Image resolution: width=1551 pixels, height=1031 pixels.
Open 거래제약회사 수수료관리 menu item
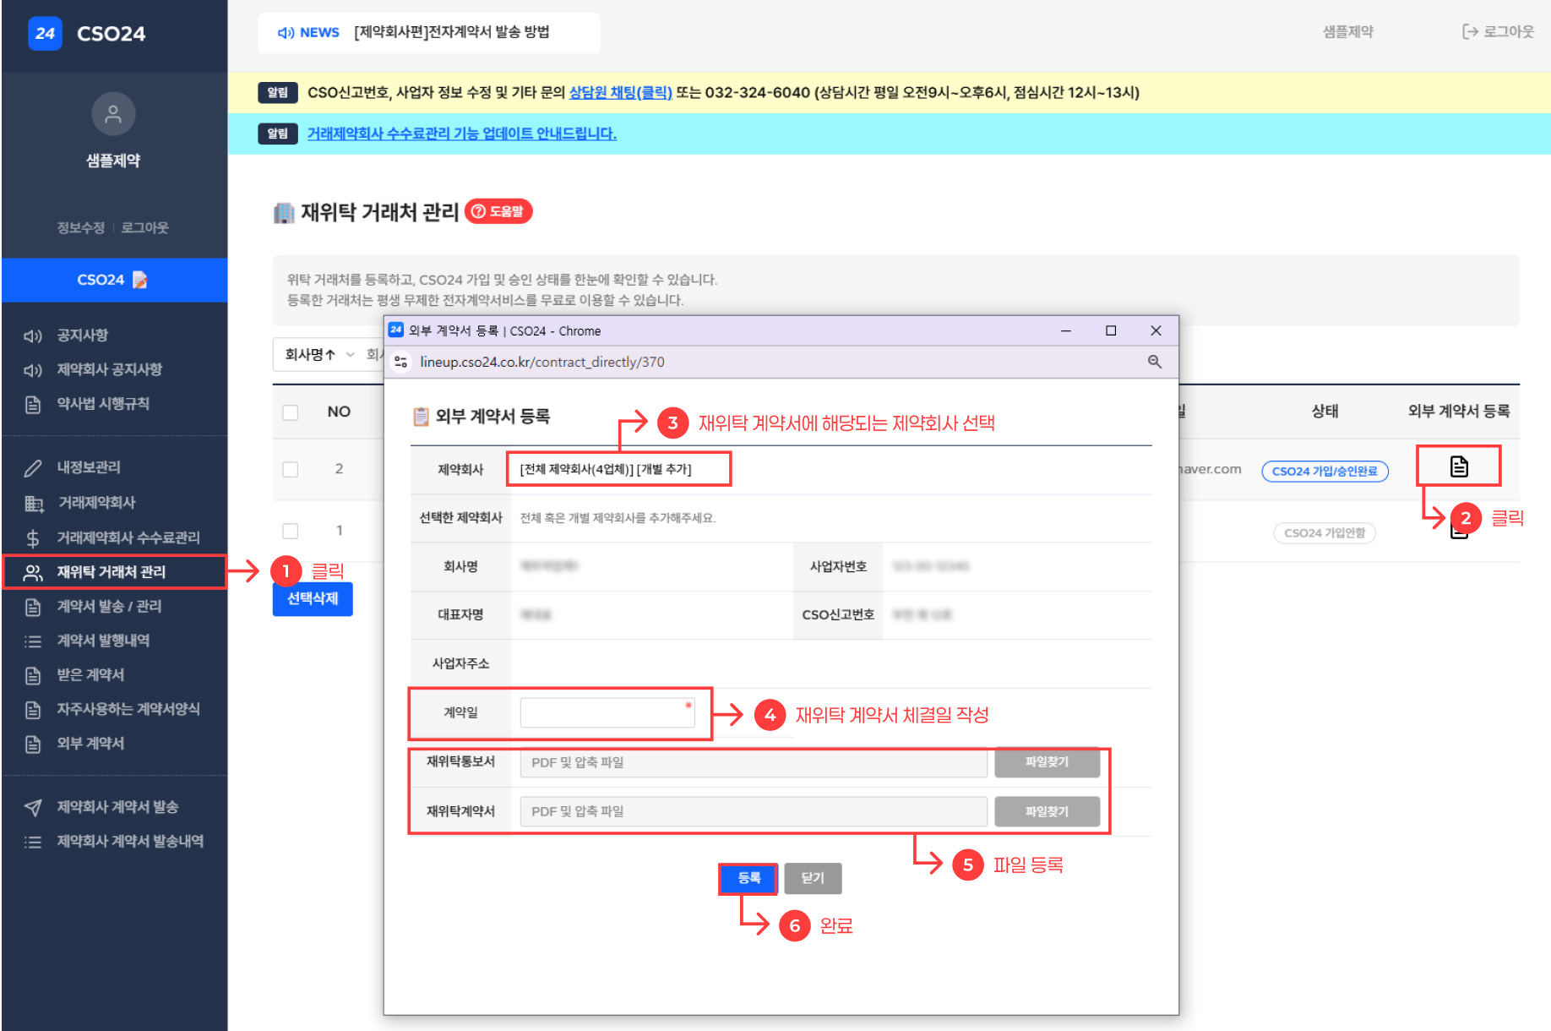[128, 537]
